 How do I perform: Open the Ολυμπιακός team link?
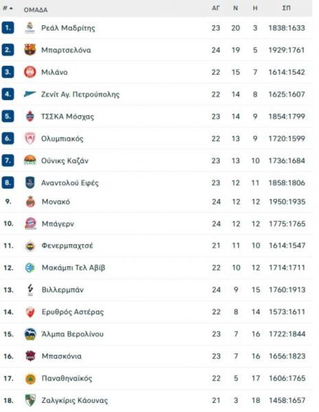click(x=62, y=139)
